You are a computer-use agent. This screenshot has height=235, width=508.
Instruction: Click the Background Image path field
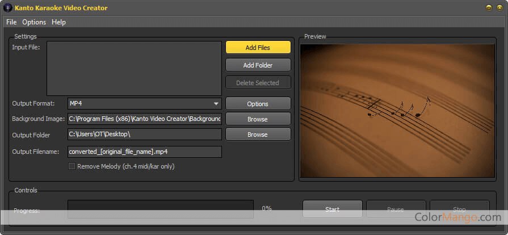(x=145, y=119)
